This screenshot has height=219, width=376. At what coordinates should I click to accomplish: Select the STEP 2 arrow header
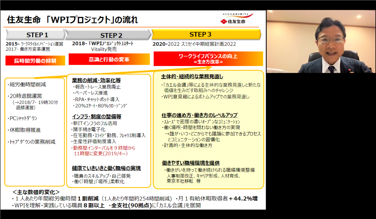(x=109, y=35)
